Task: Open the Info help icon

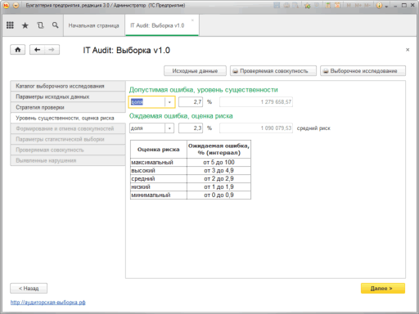Action: point(380,5)
